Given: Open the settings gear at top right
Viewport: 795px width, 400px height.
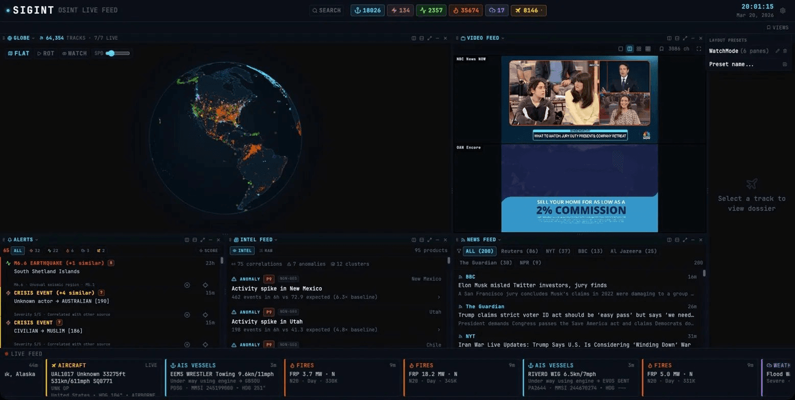Looking at the screenshot, I should [x=784, y=10].
